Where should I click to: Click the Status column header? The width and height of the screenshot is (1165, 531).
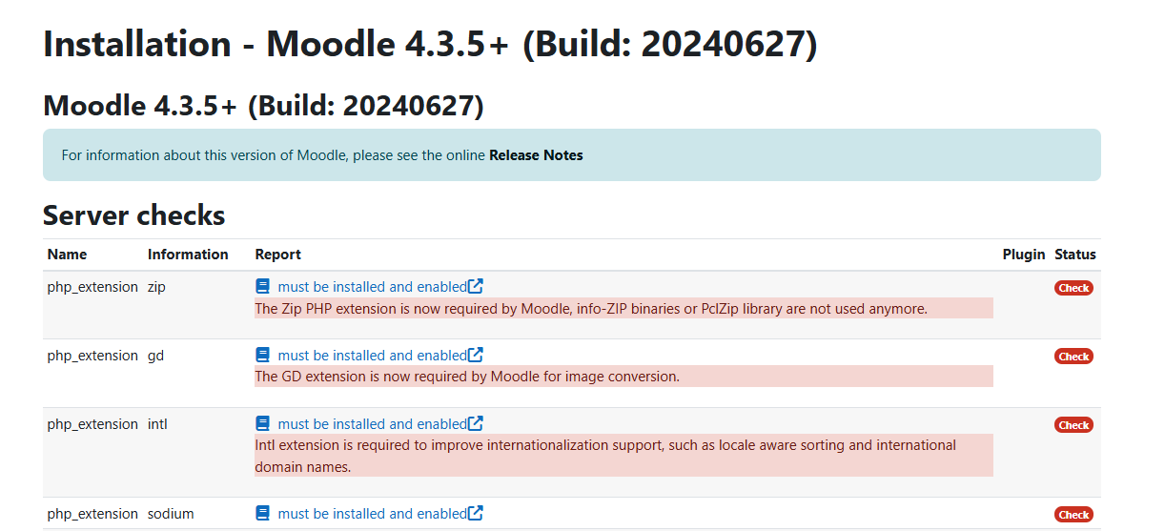(1075, 255)
